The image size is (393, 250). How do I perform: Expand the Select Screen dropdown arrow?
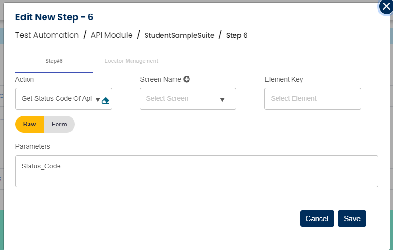(222, 100)
